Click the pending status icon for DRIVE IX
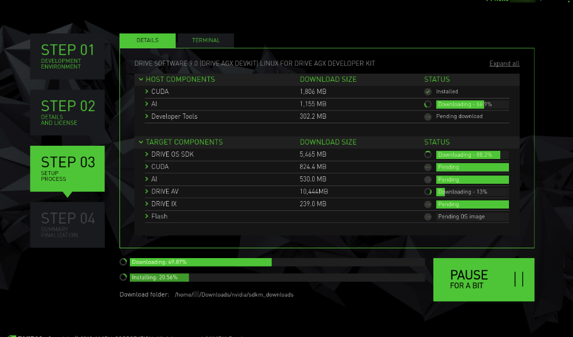The image size is (573, 337). click(x=428, y=205)
